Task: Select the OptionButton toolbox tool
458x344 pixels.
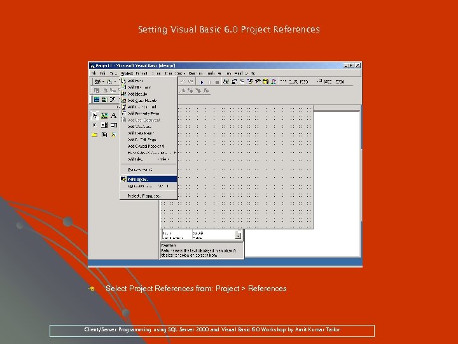Action: click(94, 125)
